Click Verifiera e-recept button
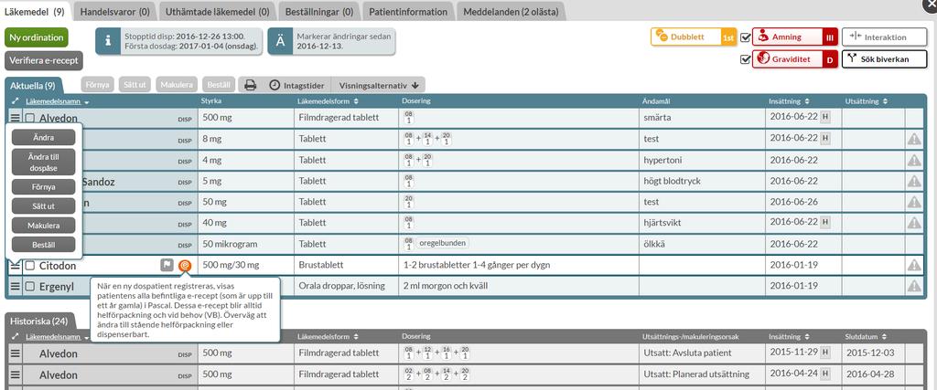The image size is (937, 390). point(44,61)
